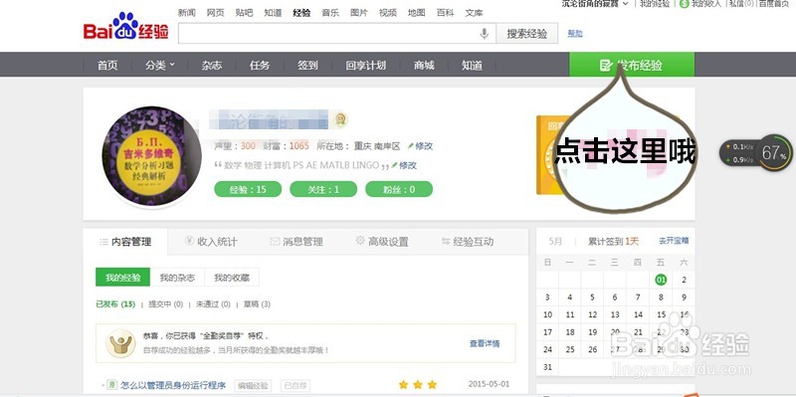Open the 分类 dropdown menu
Screen dimensions: 796x397
(x=160, y=65)
